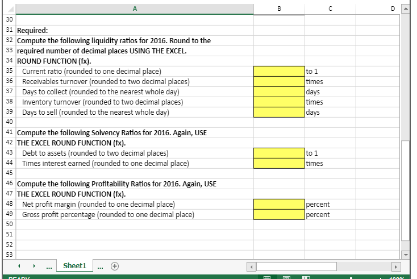Select 'to 1' cell in row 35
Screen dimensions: 417x279
pos(330,71)
